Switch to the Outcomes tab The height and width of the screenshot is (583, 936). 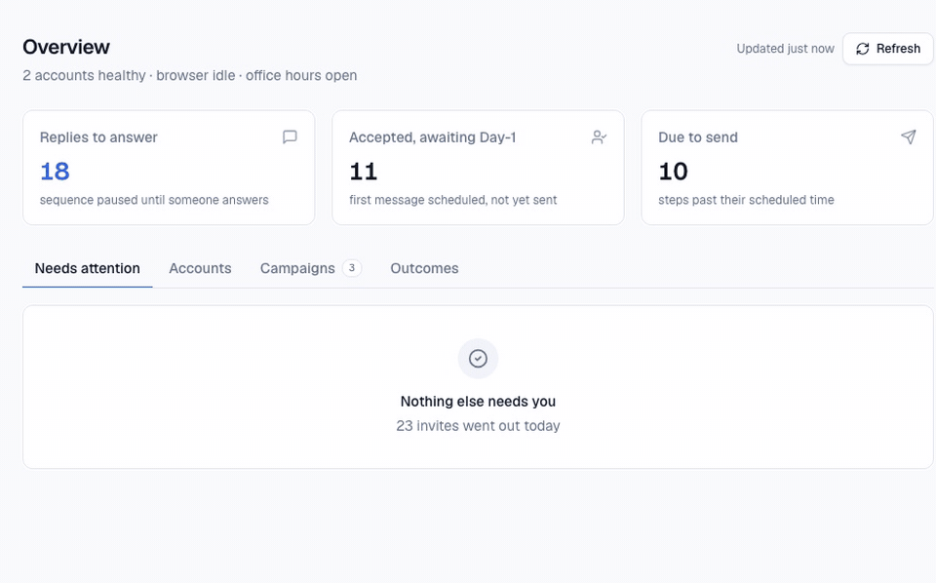pos(424,268)
